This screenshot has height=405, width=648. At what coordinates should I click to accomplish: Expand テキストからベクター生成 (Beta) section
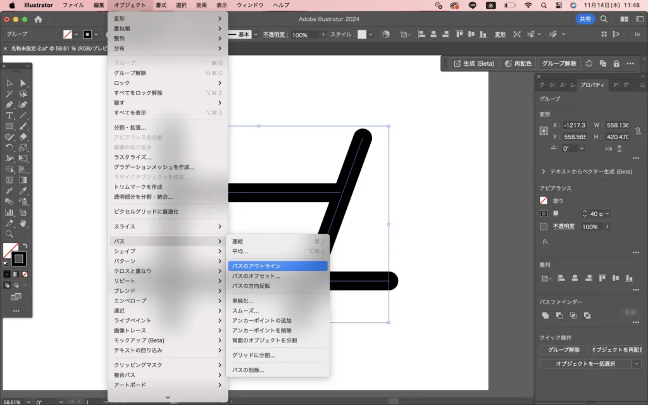click(543, 171)
